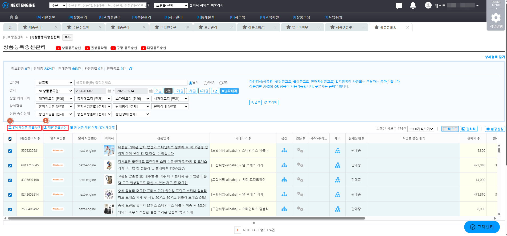Uncheck the row for product 8242659214

point(10,195)
